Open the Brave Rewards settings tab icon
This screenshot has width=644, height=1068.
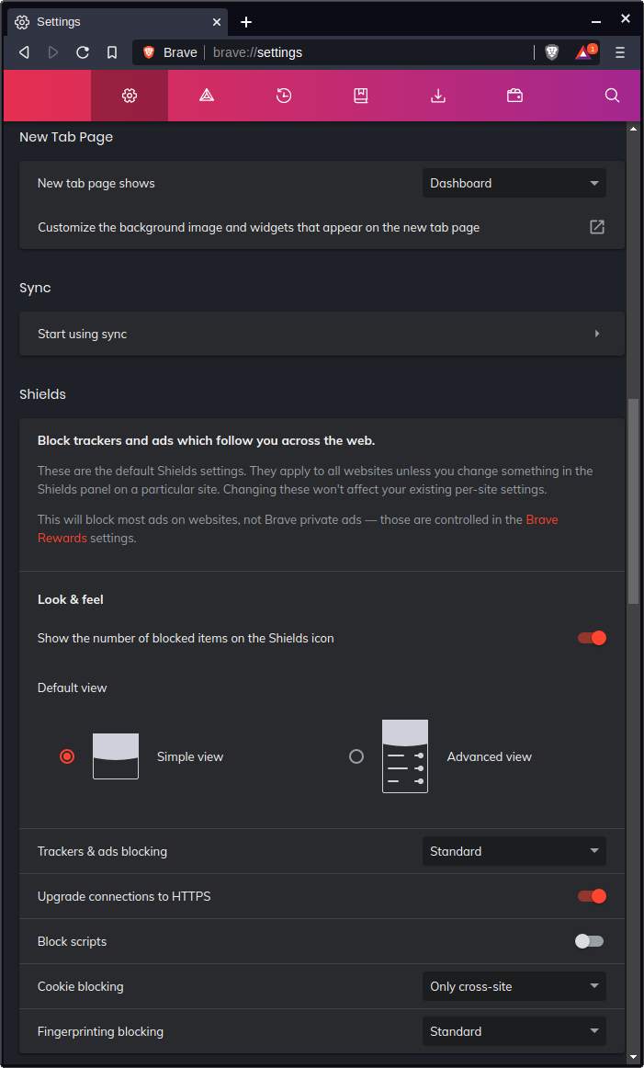pyautogui.click(x=207, y=96)
